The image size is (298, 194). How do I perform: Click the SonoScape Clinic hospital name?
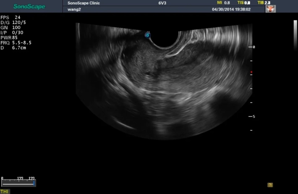84,3
